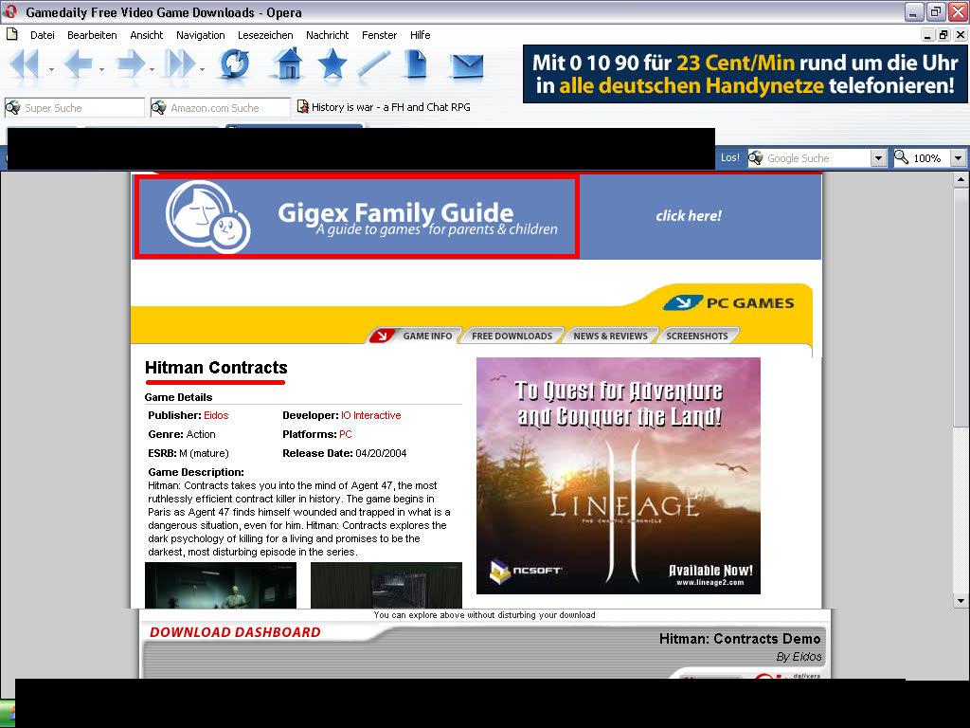
Task: Click the Hitman Contracts title heading
Action: click(216, 368)
